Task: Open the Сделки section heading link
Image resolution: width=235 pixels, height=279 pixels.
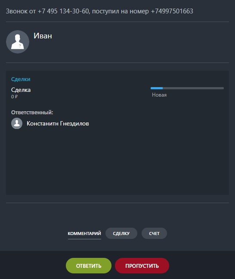Action: pyautogui.click(x=21, y=79)
